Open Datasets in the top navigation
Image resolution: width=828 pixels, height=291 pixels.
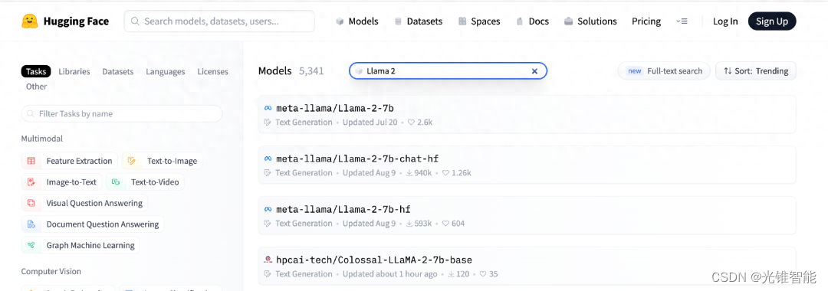click(419, 21)
